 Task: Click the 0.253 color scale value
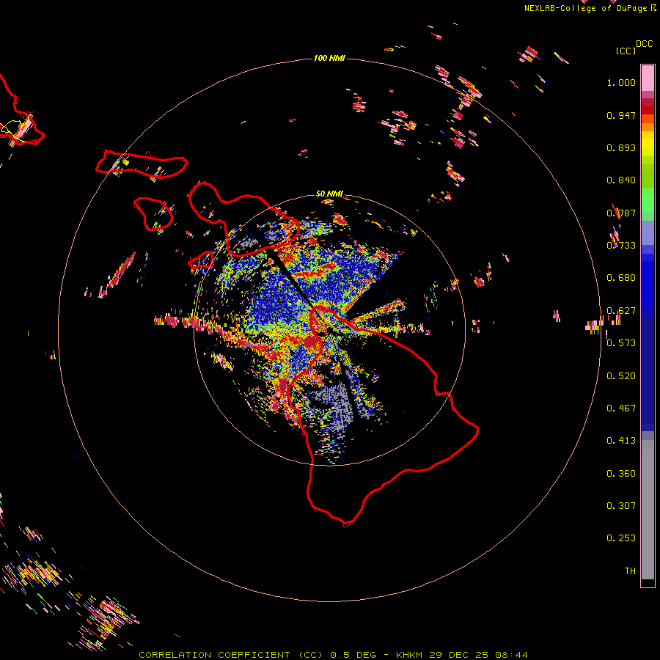coord(621,538)
